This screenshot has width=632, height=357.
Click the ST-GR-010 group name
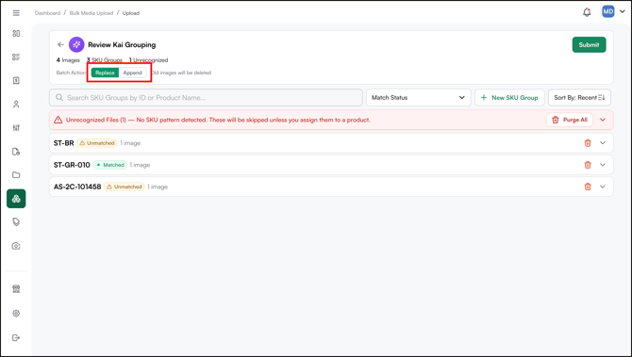[x=72, y=165]
